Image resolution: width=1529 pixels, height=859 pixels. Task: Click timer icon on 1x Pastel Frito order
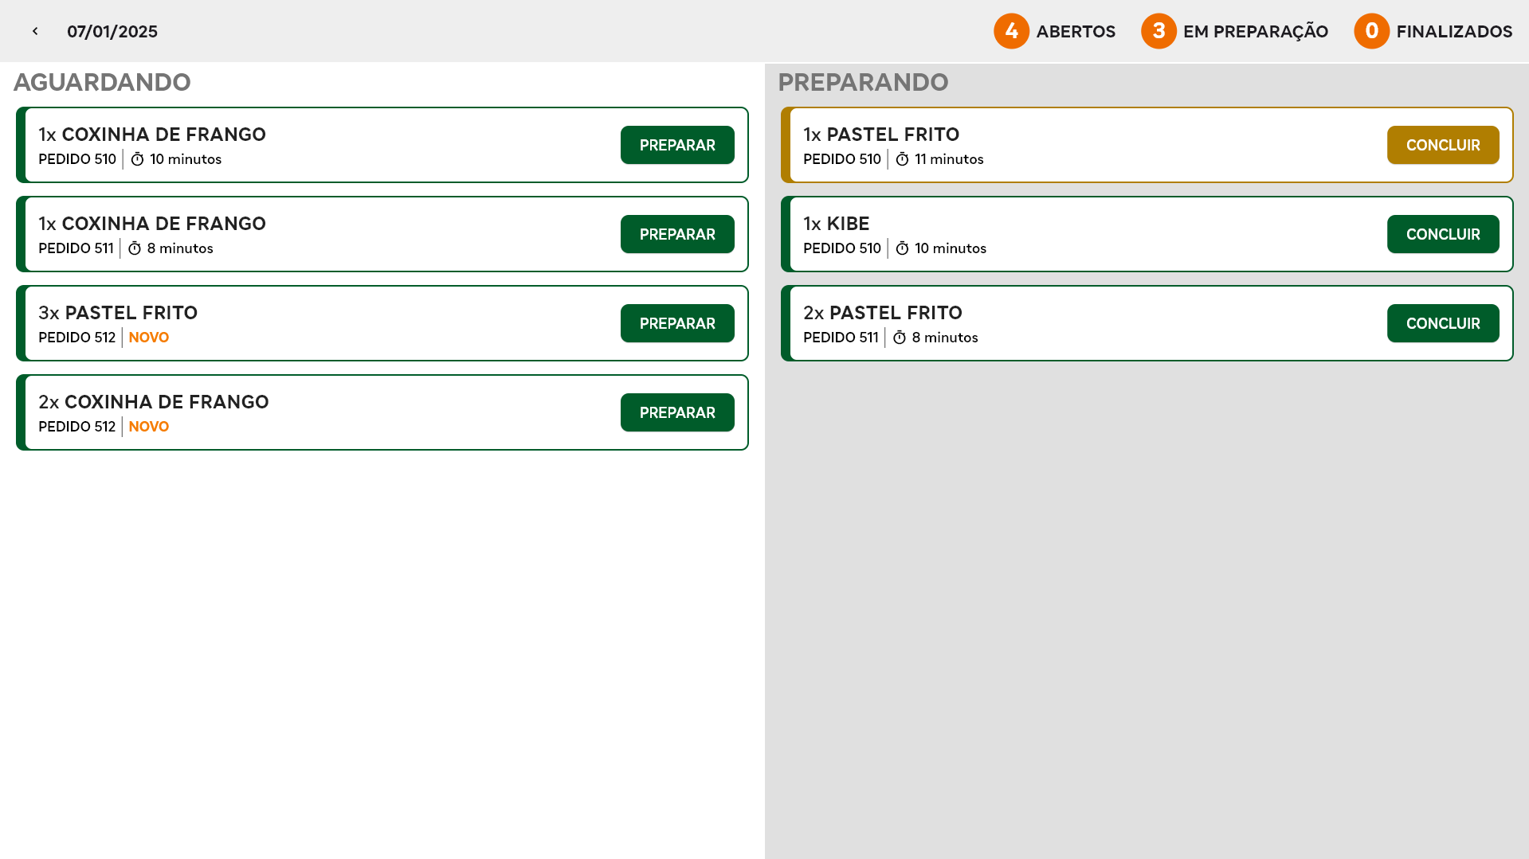click(902, 159)
